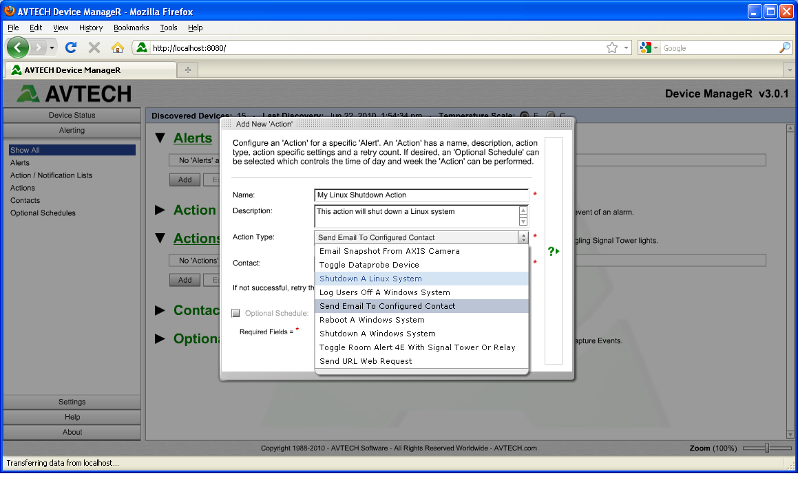Viewport: 798px width, 487px height.
Task: Click the search magnifier icon
Action: coord(784,47)
